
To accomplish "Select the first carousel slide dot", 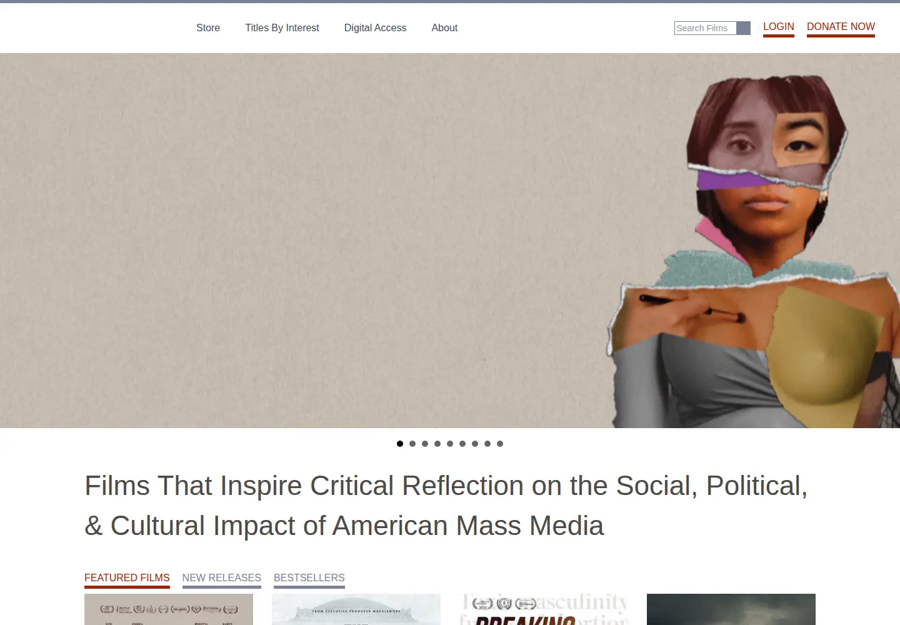I will (400, 444).
